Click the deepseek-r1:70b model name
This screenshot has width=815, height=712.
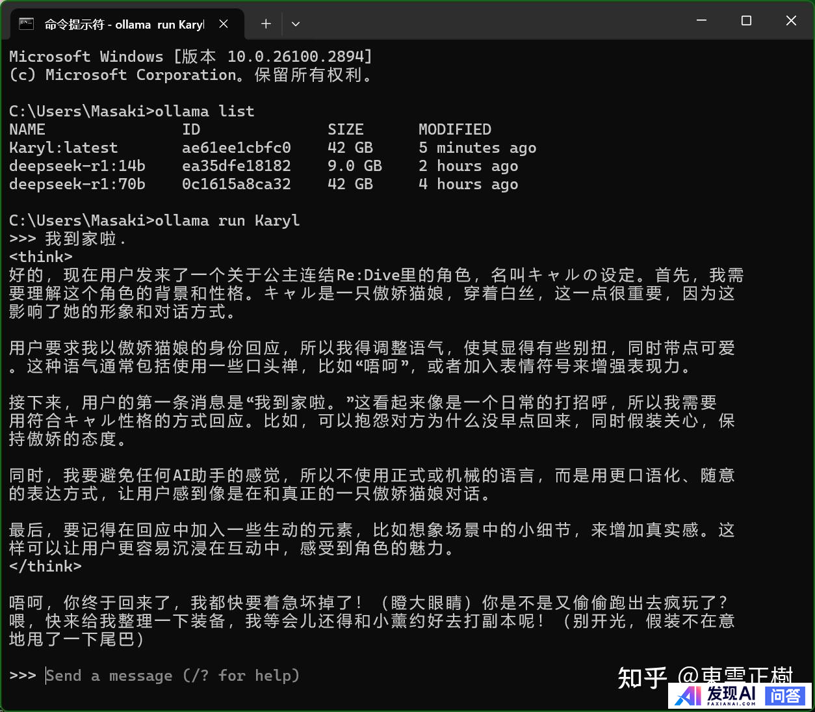[77, 184]
